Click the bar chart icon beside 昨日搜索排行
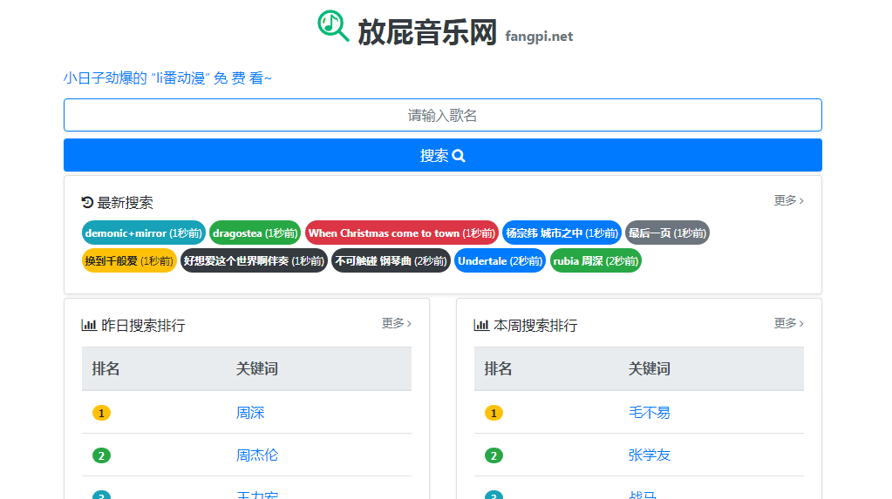The height and width of the screenshot is (499, 892). 89,325
